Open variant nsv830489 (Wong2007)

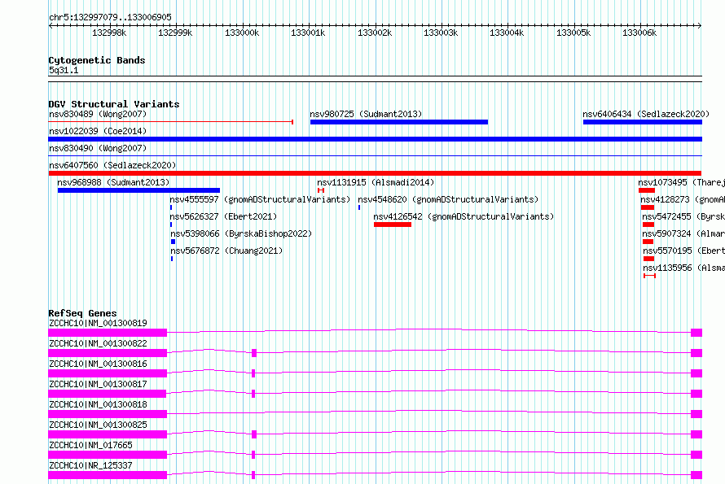tap(98, 114)
